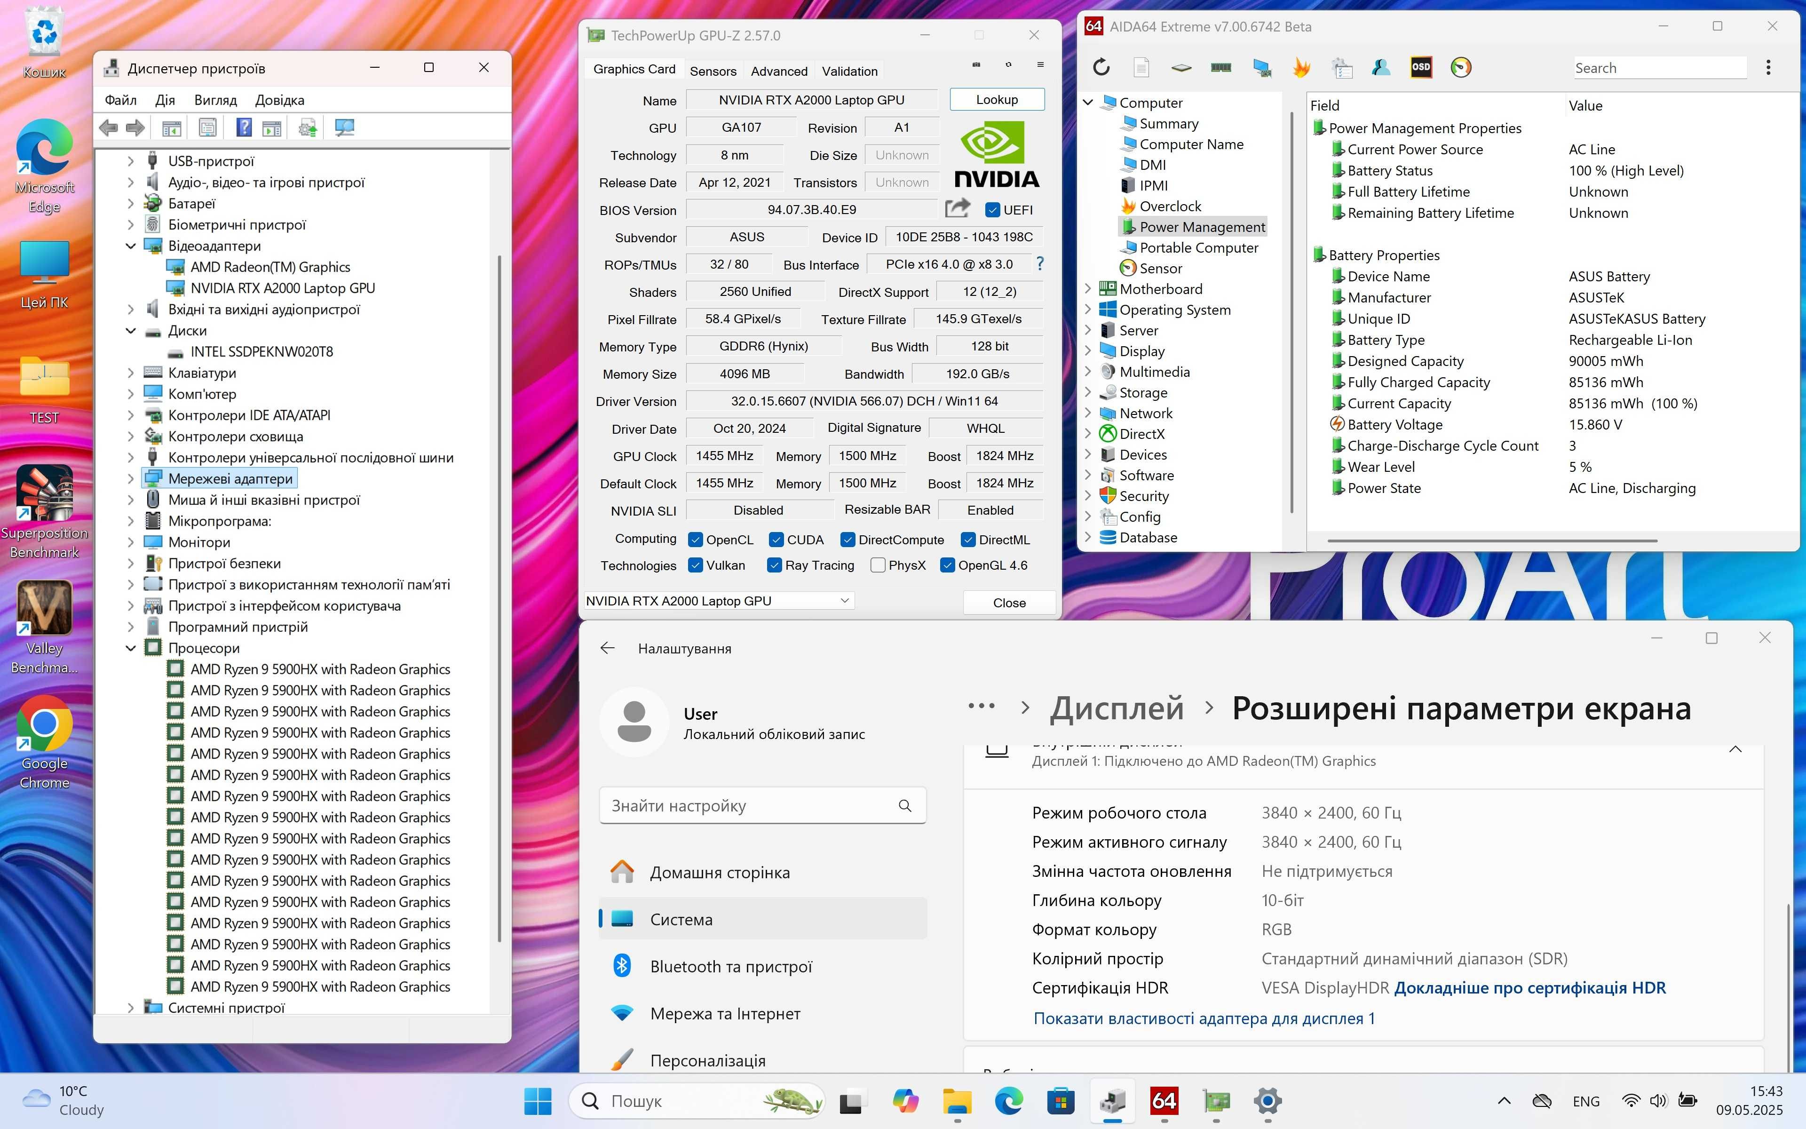Expand the Батареї tree node
Viewport: 1806px width, 1129px height.
coord(131,203)
